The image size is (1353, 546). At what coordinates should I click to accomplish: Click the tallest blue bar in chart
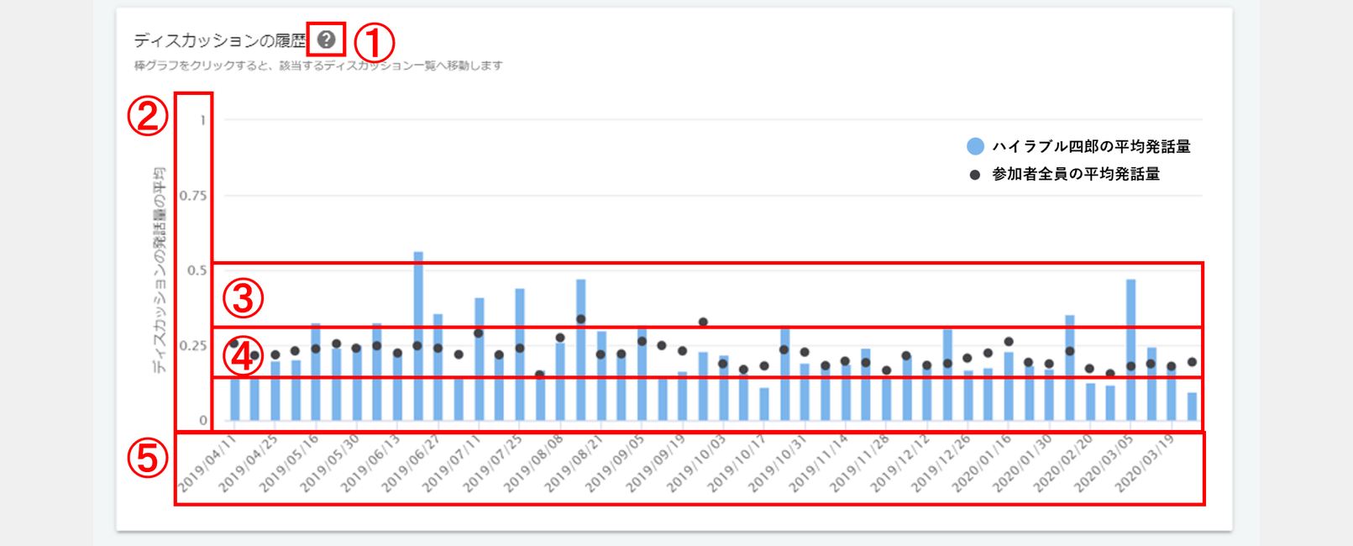tap(418, 336)
